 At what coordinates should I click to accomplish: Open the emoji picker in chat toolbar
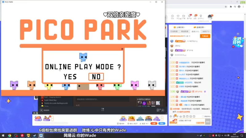(x=171, y=117)
